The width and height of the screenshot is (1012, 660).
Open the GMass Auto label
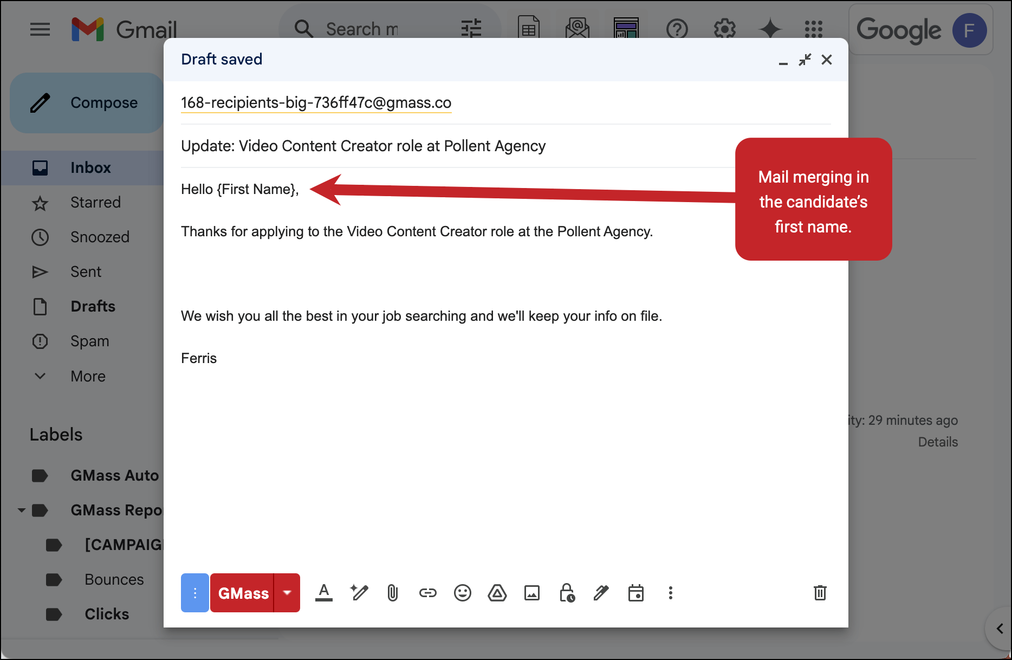(x=114, y=476)
